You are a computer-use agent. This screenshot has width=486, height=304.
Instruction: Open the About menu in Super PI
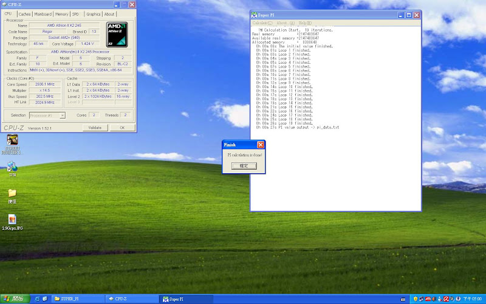[286, 23]
